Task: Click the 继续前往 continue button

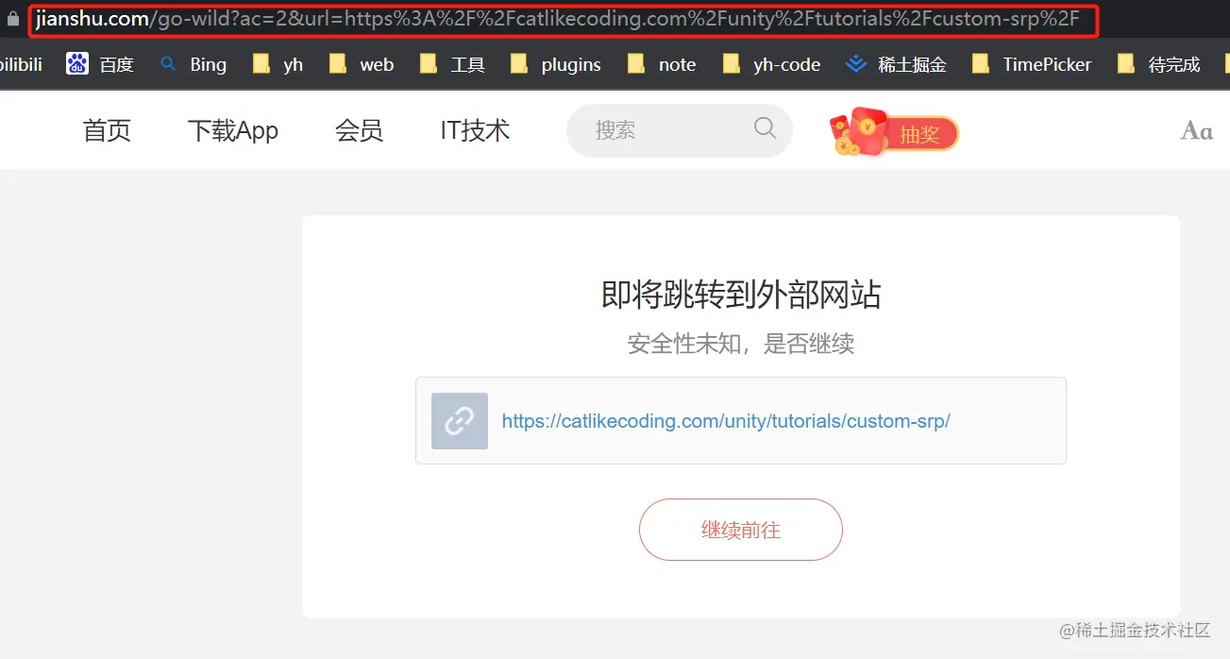Action: click(x=740, y=530)
